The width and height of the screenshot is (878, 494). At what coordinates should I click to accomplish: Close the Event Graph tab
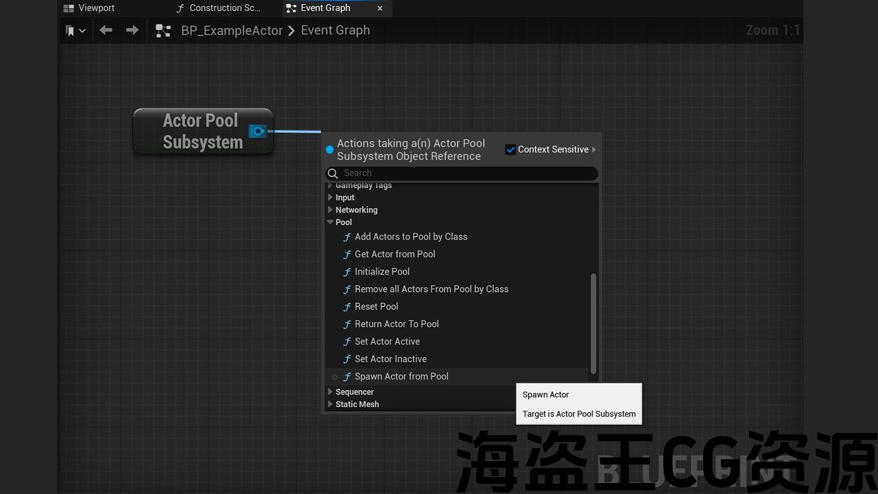(x=380, y=8)
